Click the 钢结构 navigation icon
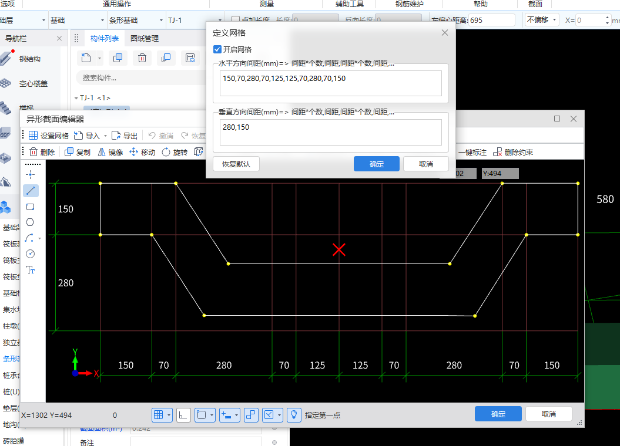 (x=6, y=59)
